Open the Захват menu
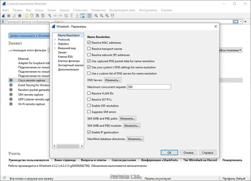The image size is (251, 181). pyautogui.click(x=51, y=10)
